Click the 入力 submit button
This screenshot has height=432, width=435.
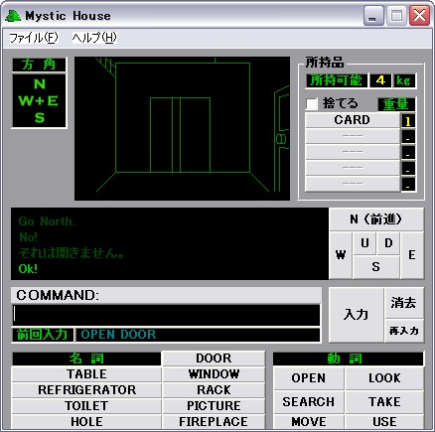357,315
